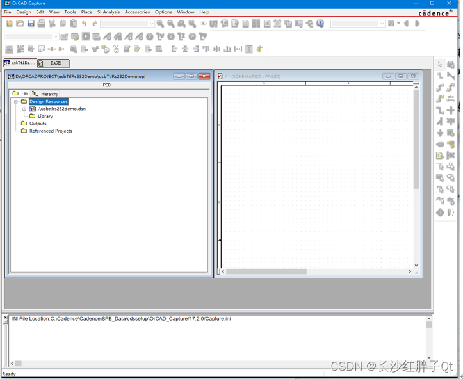Click the circled W power bias icon

tap(192, 36)
